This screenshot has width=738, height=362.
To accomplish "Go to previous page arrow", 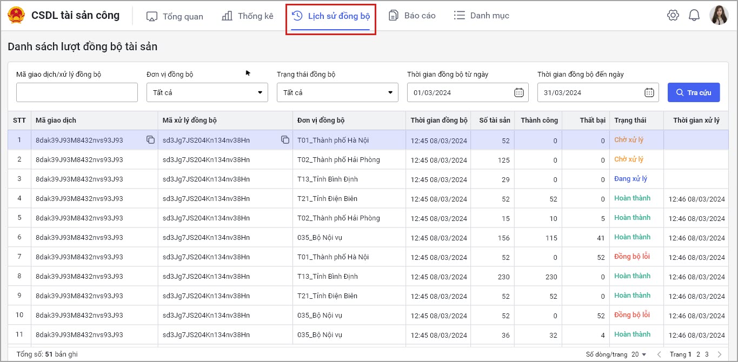I will (x=659, y=354).
